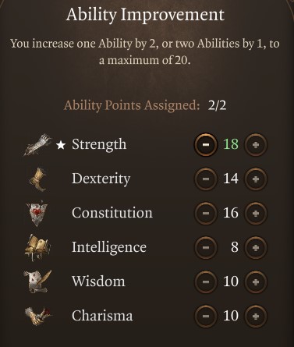Click the Strength gauntlet icon
Screen dimensions: 294x347
coord(38,145)
